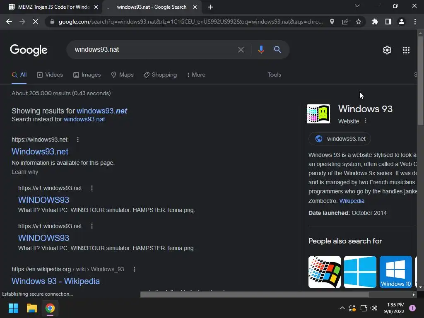Click the Date launched: October 2014 text
The image size is (424, 318).
coord(347,213)
